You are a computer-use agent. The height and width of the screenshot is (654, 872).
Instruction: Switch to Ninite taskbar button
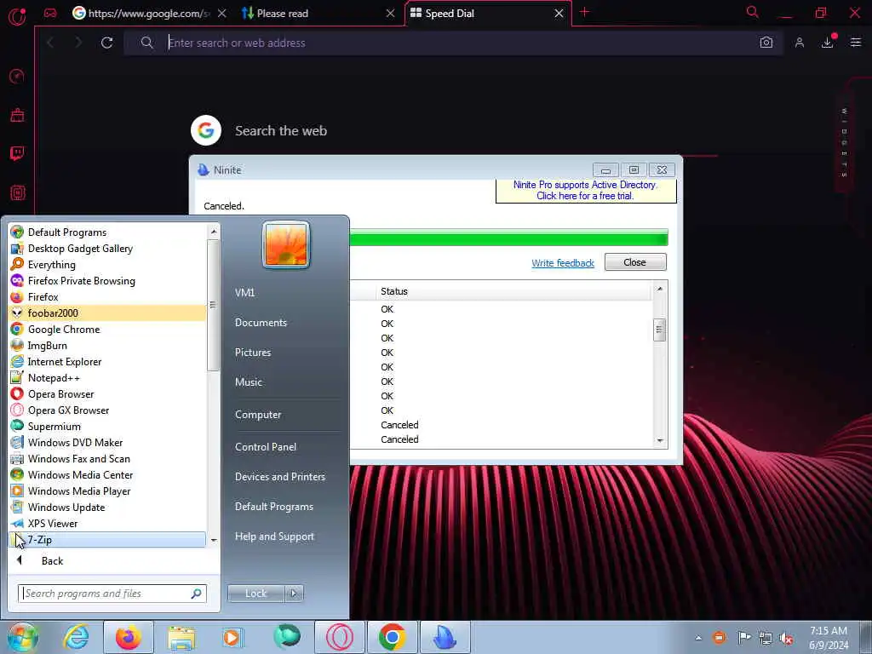(x=445, y=637)
